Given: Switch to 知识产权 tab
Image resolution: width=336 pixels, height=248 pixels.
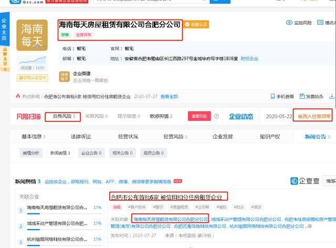Looking at the screenshot, I should coord(269,137).
